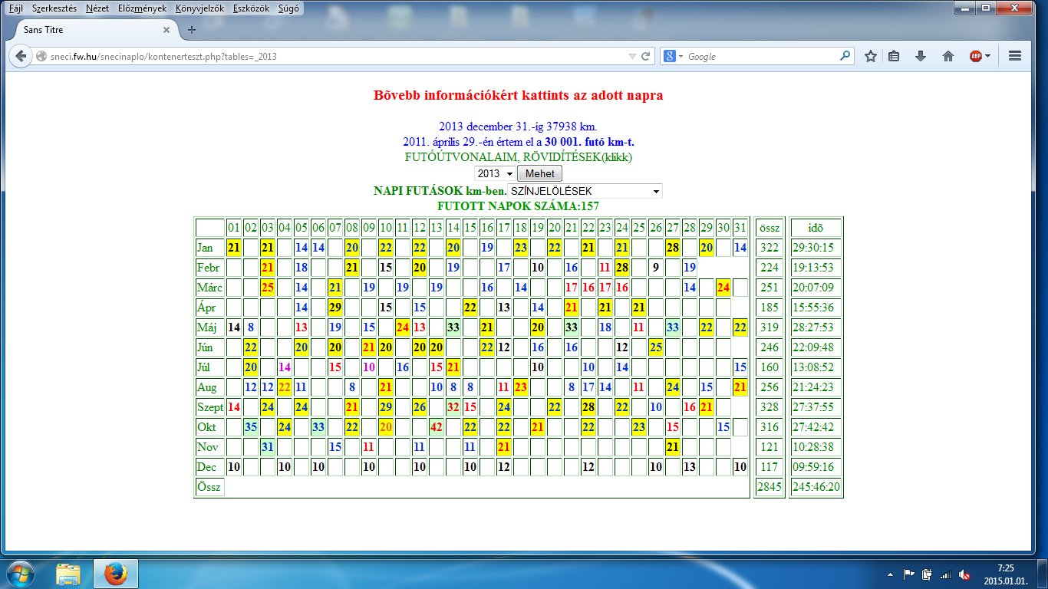
Task: Open the bookmarks list icon
Action: tap(894, 56)
